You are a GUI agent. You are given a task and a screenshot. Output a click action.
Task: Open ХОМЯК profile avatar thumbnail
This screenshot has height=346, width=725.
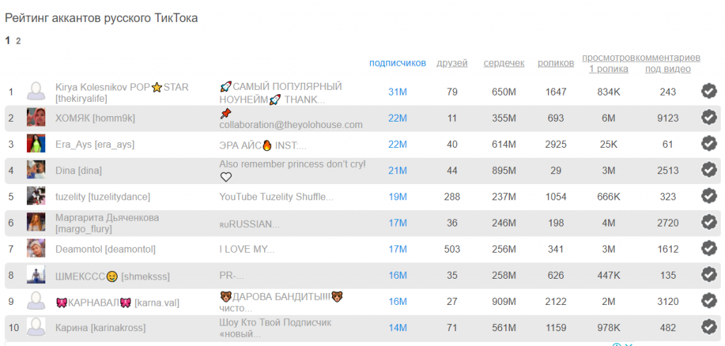36,117
